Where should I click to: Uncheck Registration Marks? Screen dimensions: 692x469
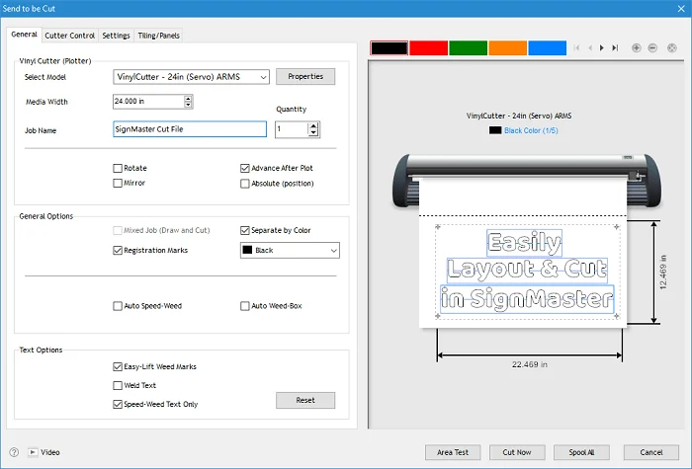[x=118, y=251]
